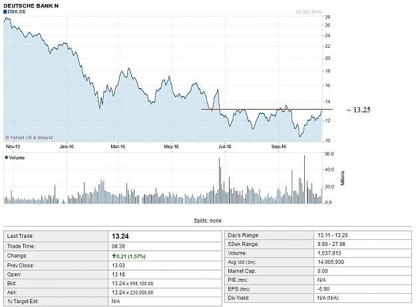Click the 60.0 volume axis tick
The image size is (416, 307).
tap(329, 154)
